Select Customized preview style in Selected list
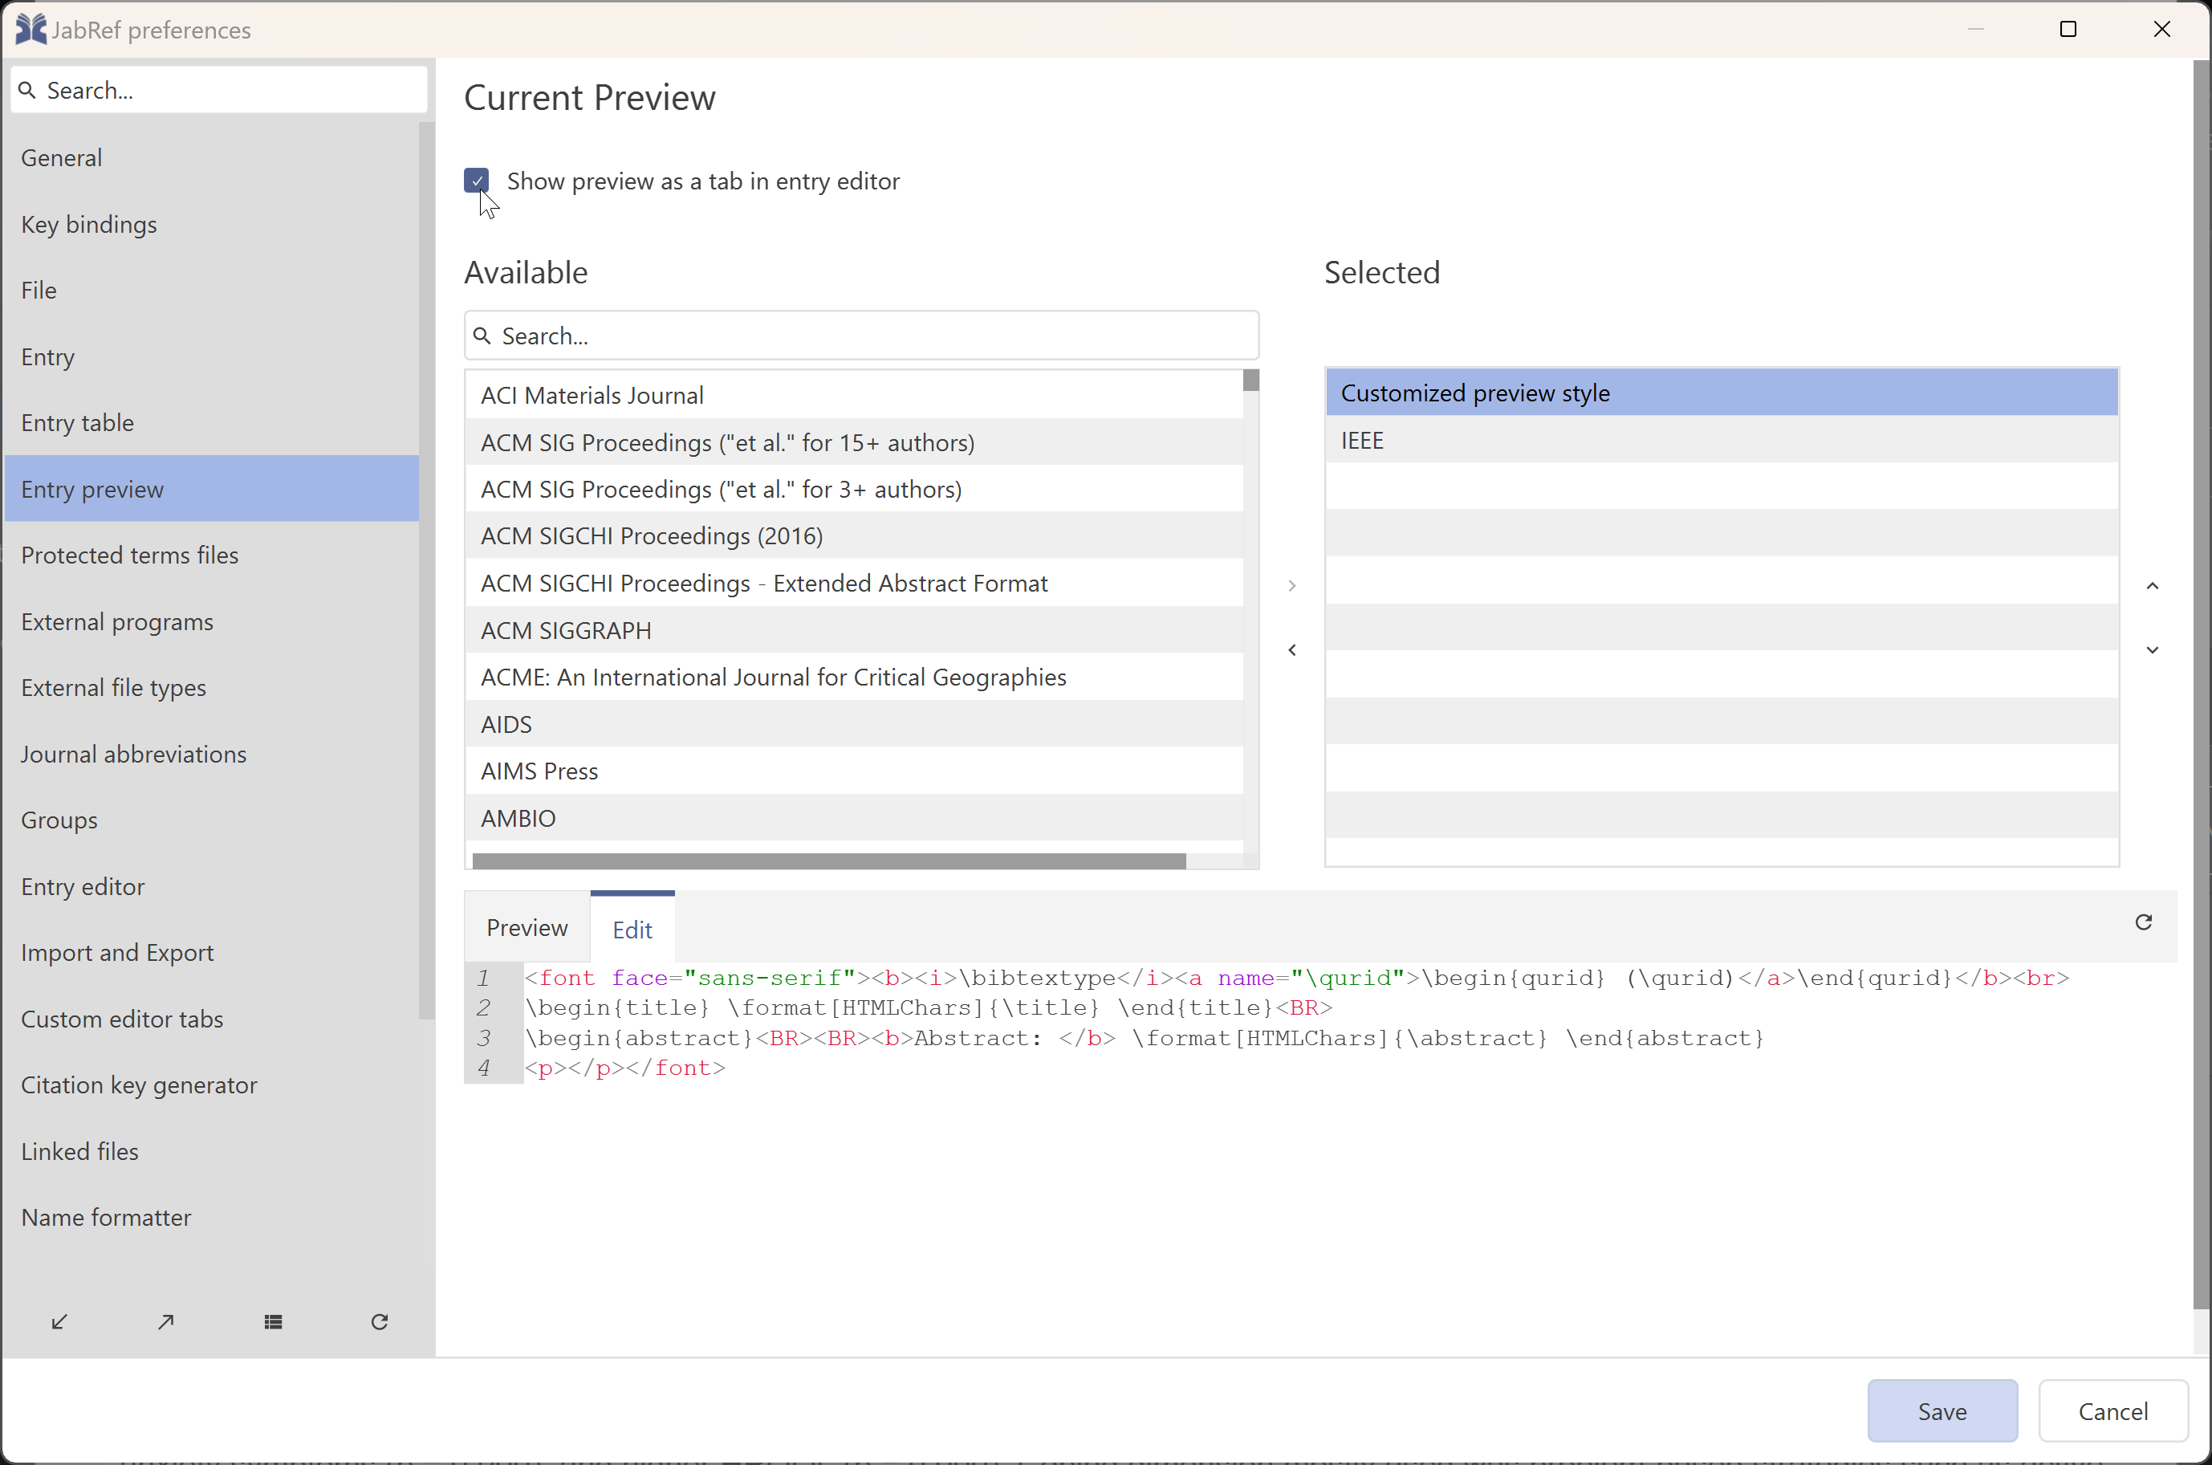2212x1465 pixels. pos(1722,393)
